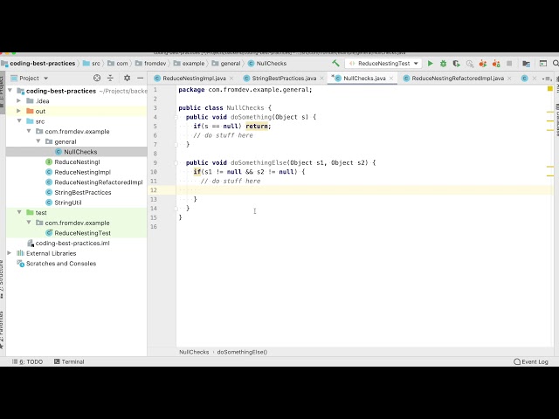
Task: Click the Search Everywhere magnifier icon
Action: tap(556, 64)
